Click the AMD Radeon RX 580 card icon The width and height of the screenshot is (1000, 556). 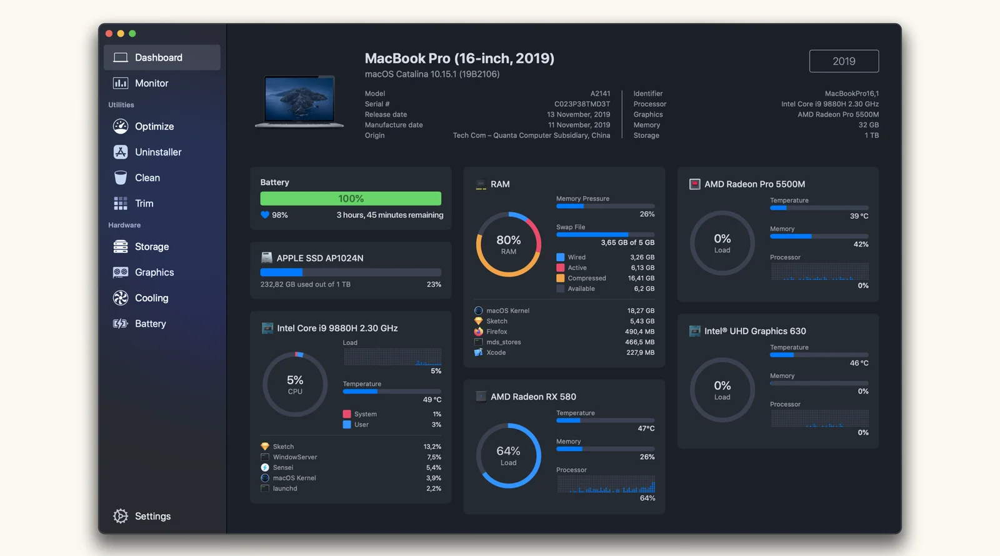[481, 397]
